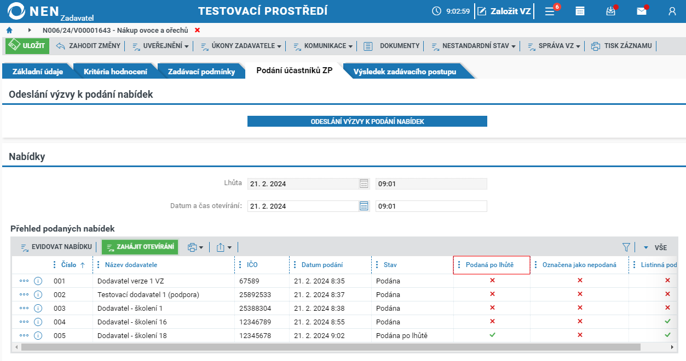The height and width of the screenshot is (361, 686).
Task: Open column menu dots for Podaná po lhůtě
Action: [x=459, y=265]
